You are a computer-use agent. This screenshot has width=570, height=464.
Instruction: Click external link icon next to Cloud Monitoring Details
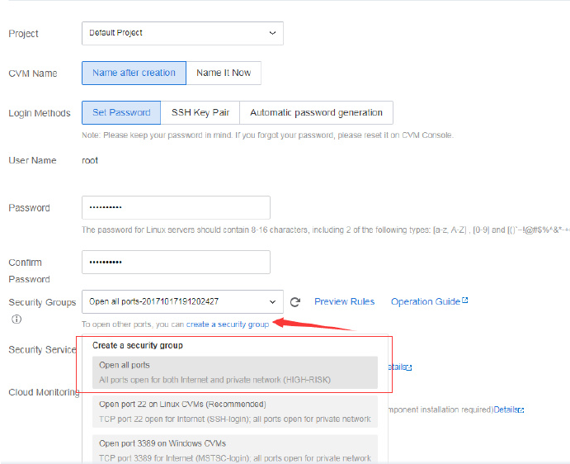point(521,410)
